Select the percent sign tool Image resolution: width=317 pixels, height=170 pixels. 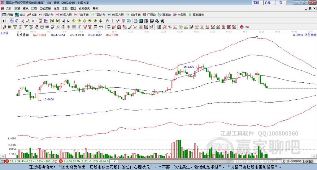click(170, 27)
